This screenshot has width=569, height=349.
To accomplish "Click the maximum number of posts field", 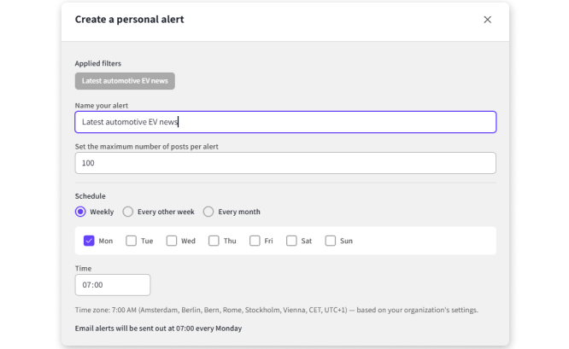I will pos(285,163).
